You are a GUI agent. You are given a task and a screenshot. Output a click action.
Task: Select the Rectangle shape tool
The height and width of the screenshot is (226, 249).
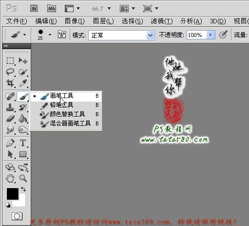23,154
